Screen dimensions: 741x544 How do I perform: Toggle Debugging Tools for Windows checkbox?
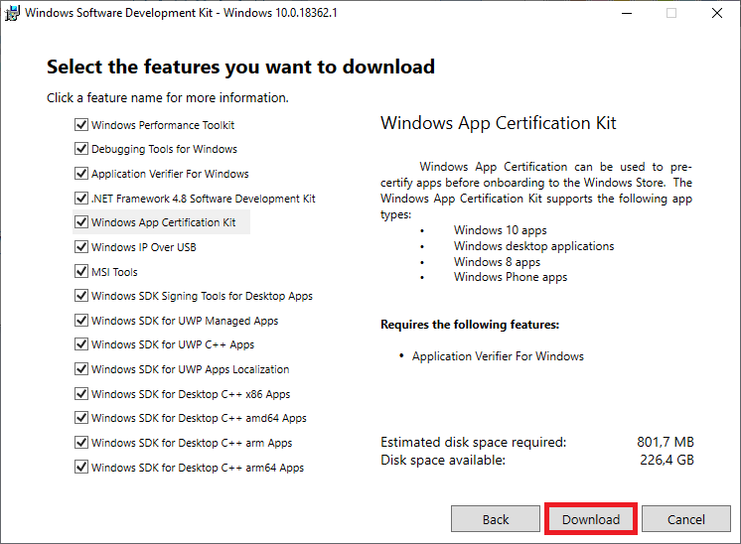pos(81,150)
